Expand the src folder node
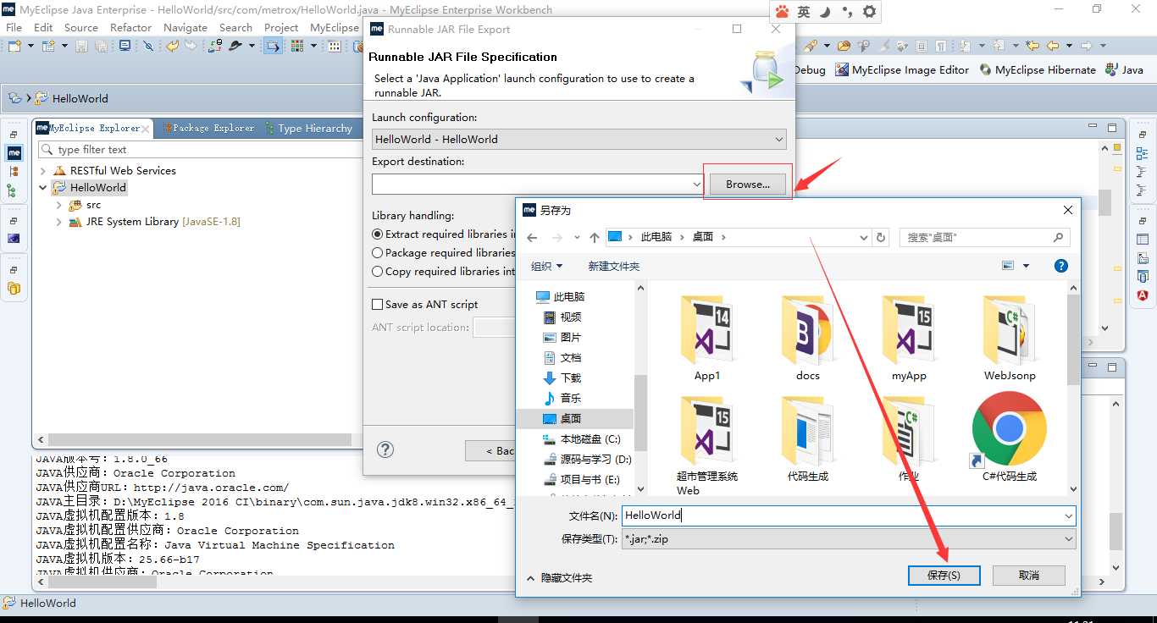Screen dimensions: 1157x623 58,205
